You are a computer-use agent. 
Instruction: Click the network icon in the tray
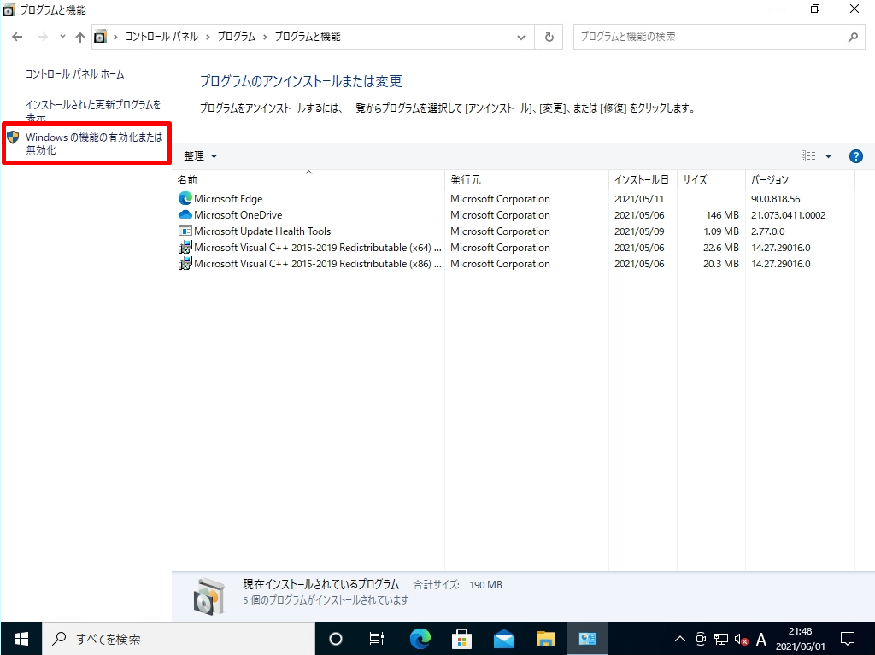tap(721, 639)
